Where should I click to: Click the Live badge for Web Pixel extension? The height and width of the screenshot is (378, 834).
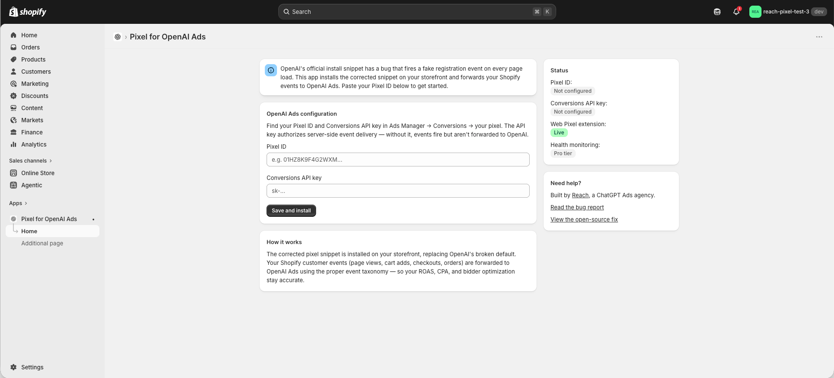tap(559, 133)
